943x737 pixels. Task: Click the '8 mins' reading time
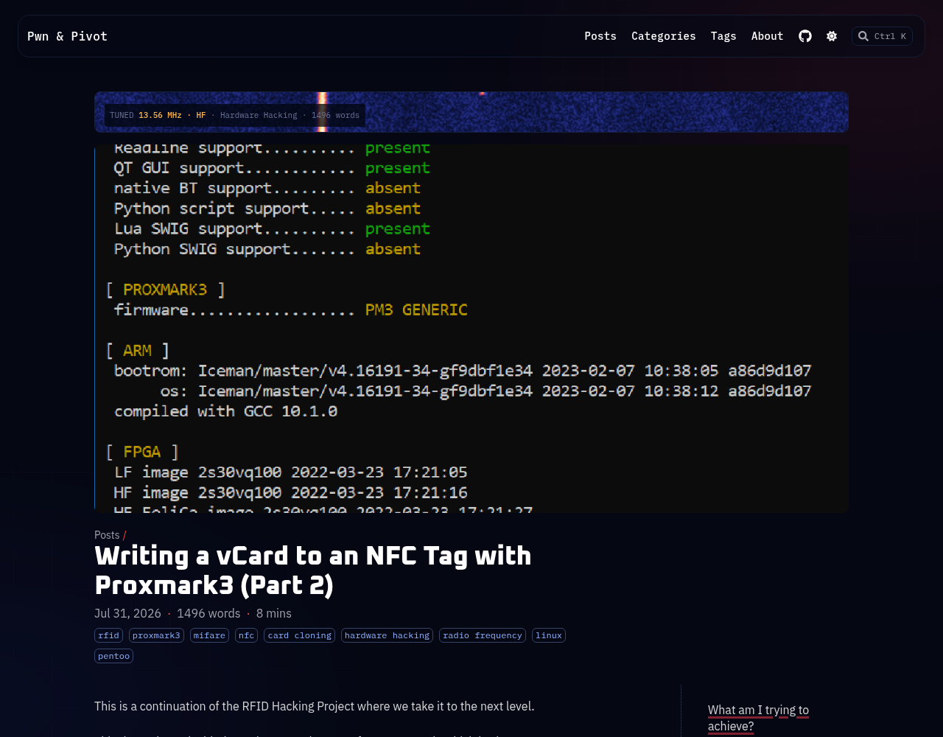pos(274,613)
